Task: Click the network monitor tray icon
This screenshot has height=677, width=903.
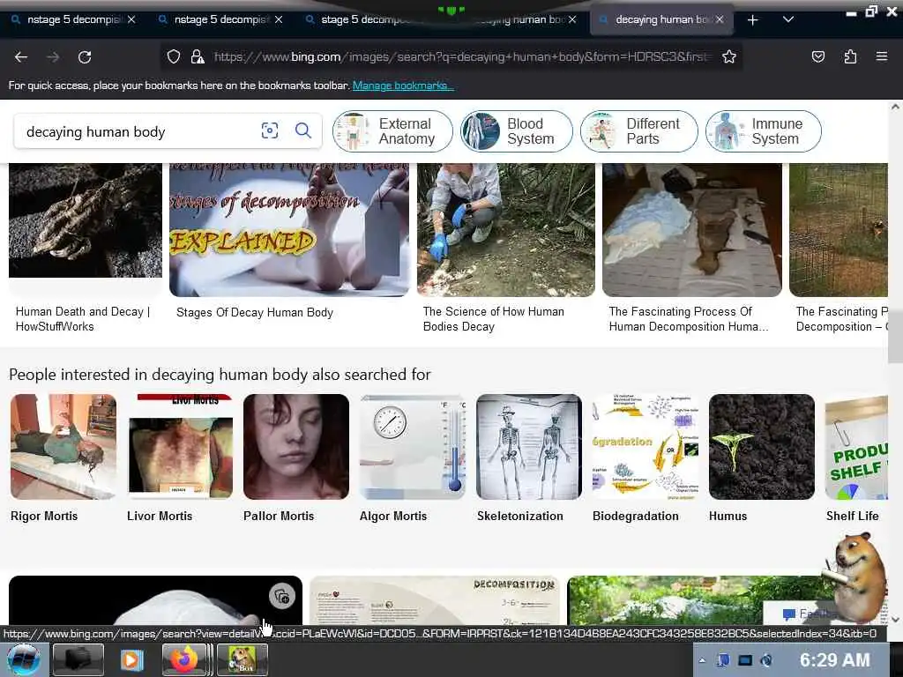Action: (x=744, y=660)
